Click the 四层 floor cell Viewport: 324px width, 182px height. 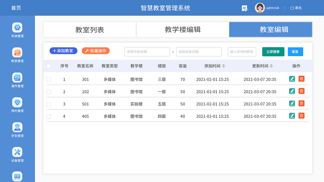pyautogui.click(x=162, y=116)
